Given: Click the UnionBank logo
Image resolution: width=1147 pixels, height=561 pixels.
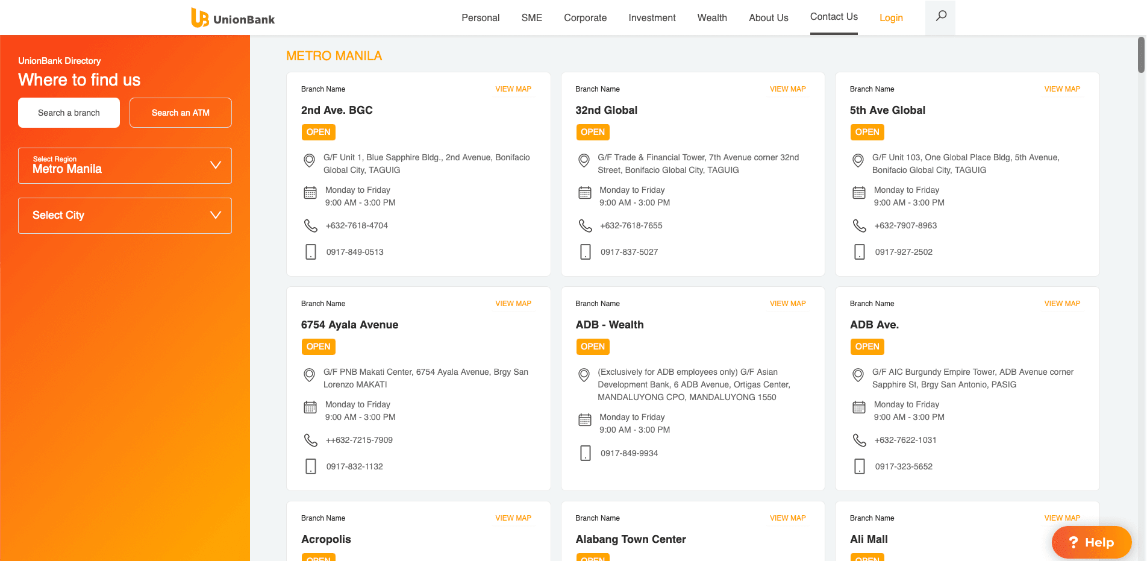Looking at the screenshot, I should (233, 18).
